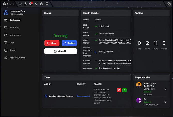The width and height of the screenshot is (173, 117).
Task: Click the dash icon in Channel Backup row
Action: [x=96, y=61]
